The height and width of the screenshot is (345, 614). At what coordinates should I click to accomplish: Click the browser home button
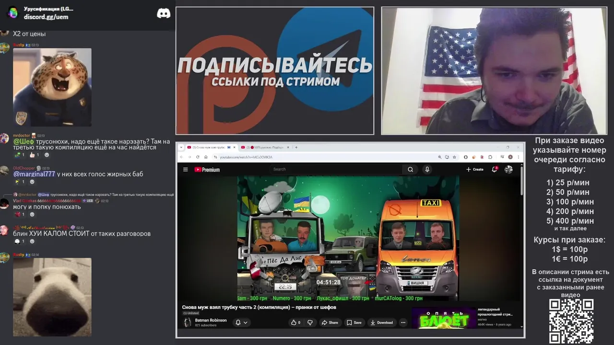(x=206, y=157)
